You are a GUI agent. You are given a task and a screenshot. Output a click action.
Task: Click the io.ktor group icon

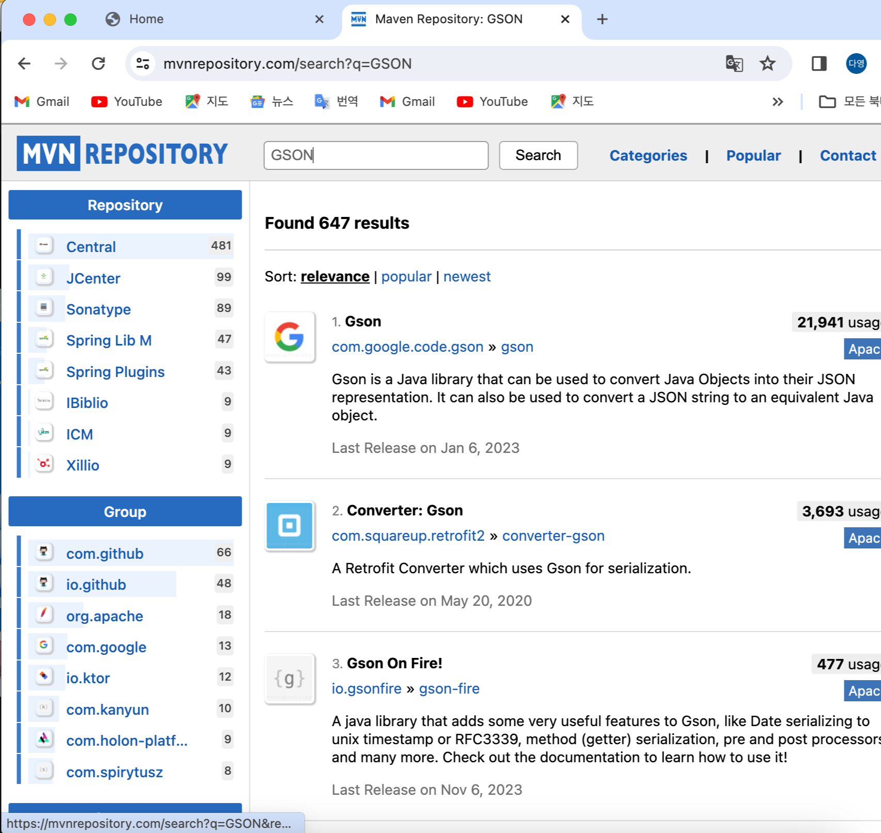tap(44, 676)
